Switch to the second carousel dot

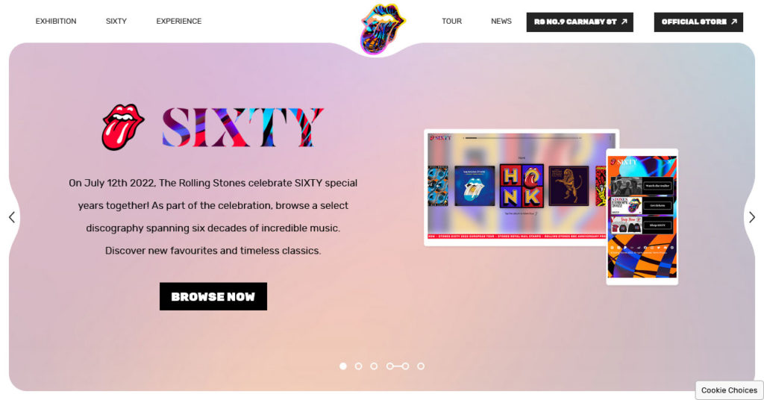coord(359,366)
